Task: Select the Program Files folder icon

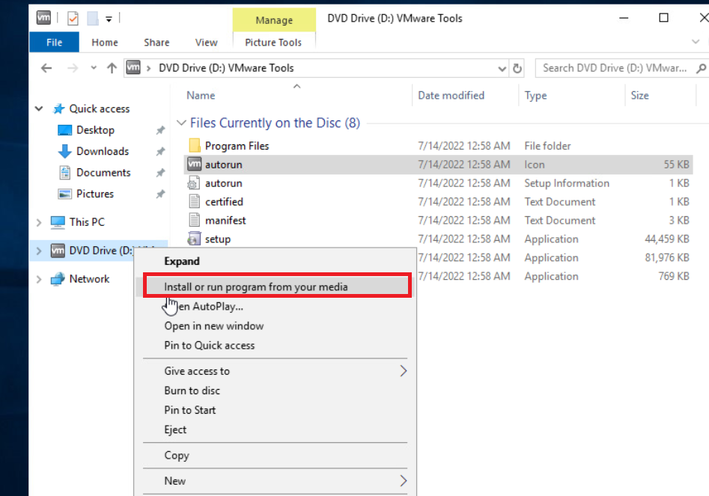Action: pos(195,145)
